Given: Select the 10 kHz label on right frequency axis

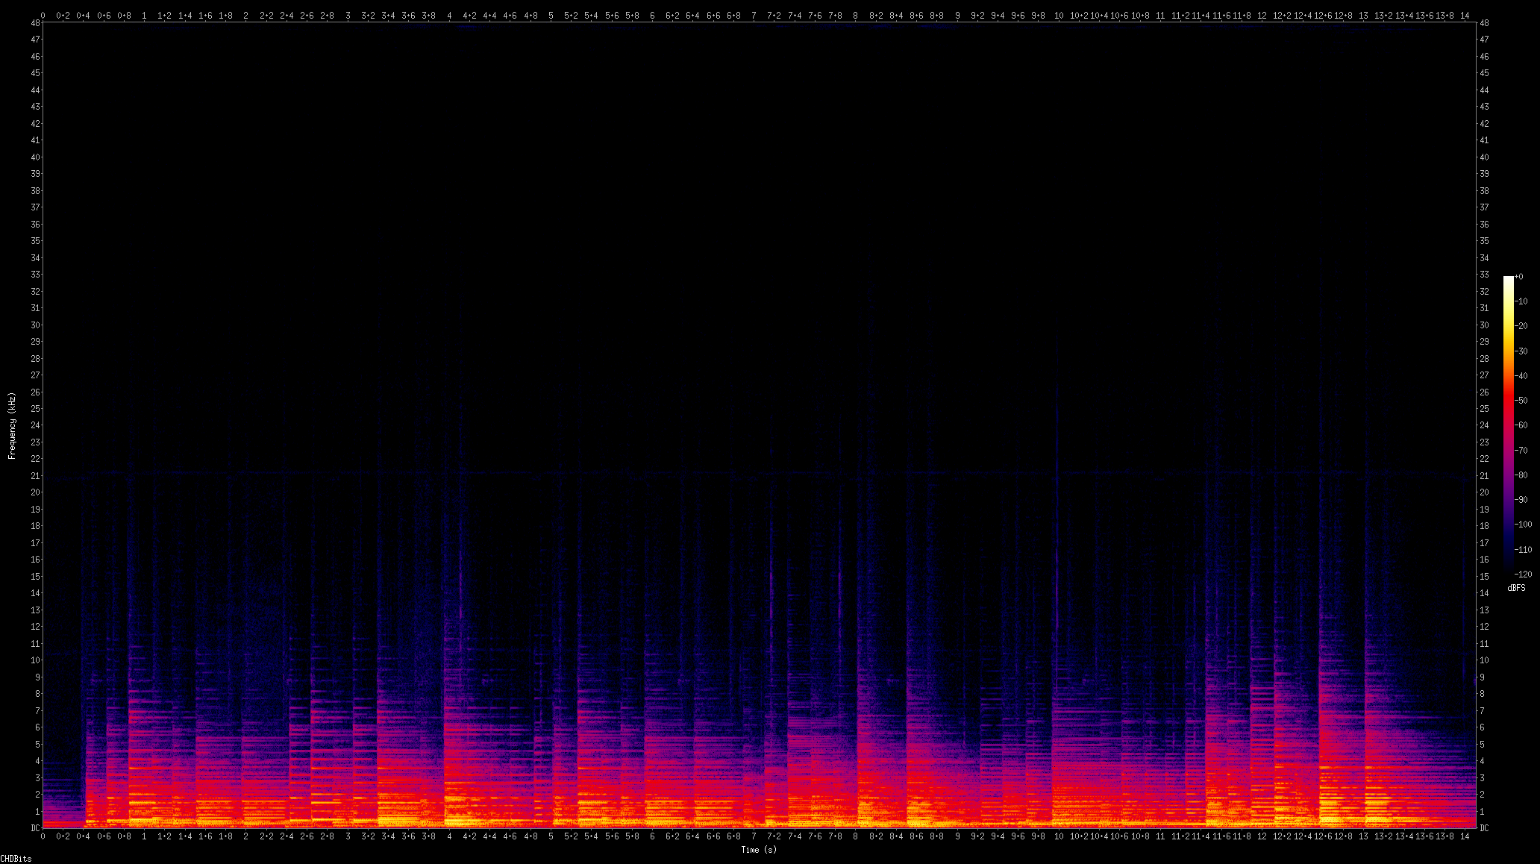Looking at the screenshot, I should point(1484,660).
